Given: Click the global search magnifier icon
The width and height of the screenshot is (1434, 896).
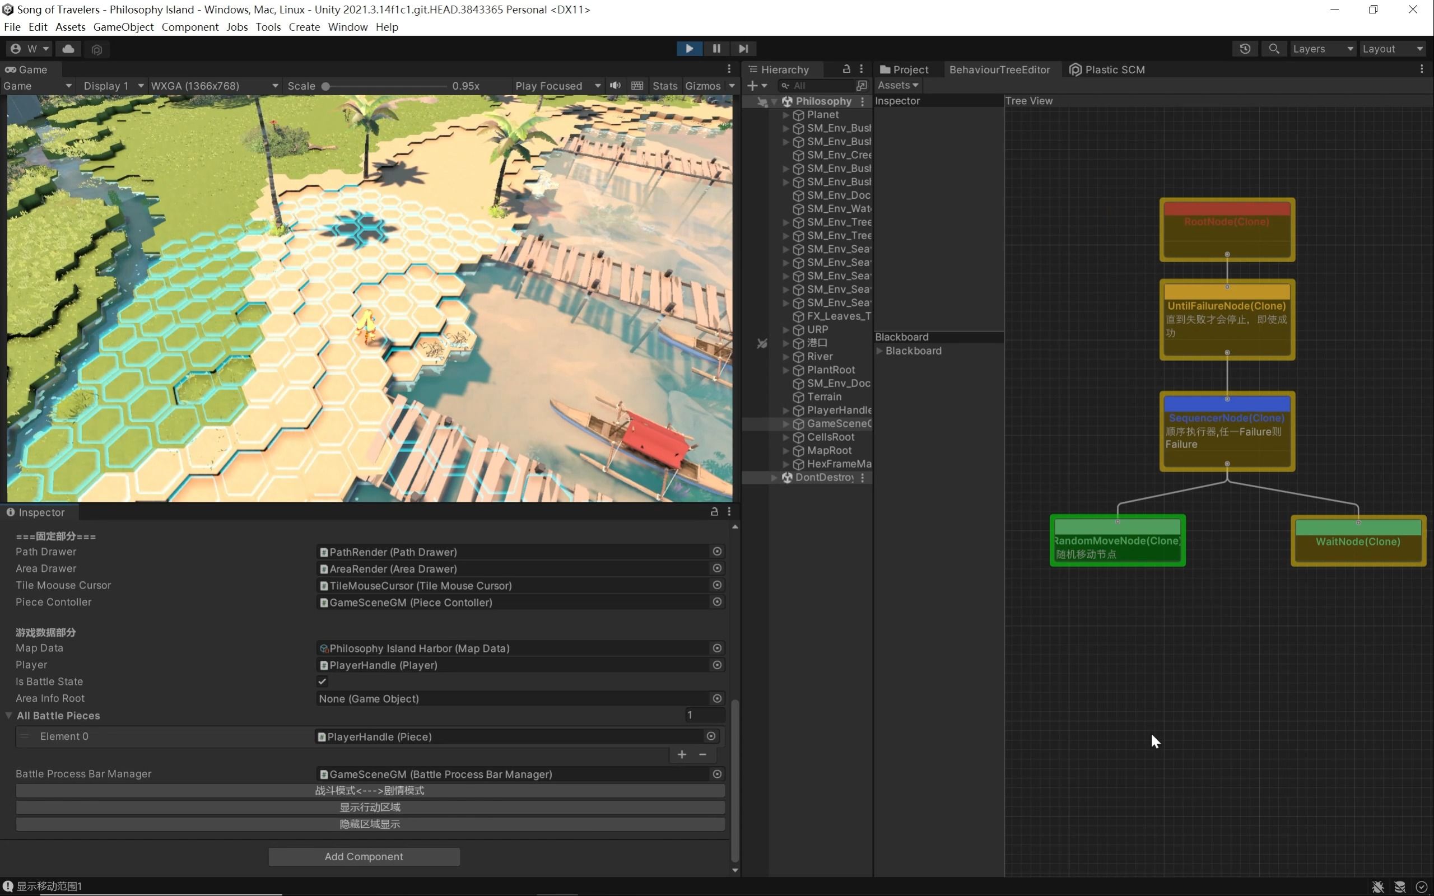Looking at the screenshot, I should click(1274, 49).
